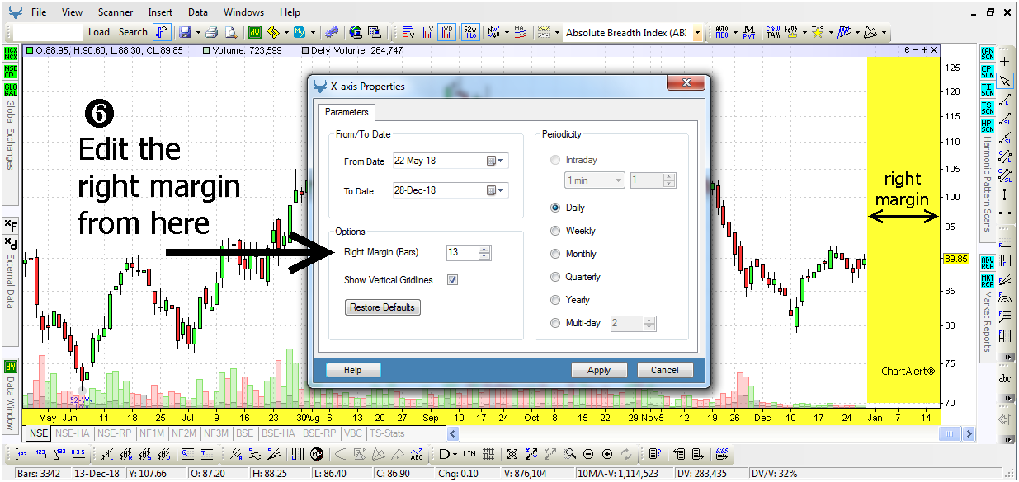Select the Monthly periodicity radio button
Viewport: 1019px width, 482px height.
point(555,255)
